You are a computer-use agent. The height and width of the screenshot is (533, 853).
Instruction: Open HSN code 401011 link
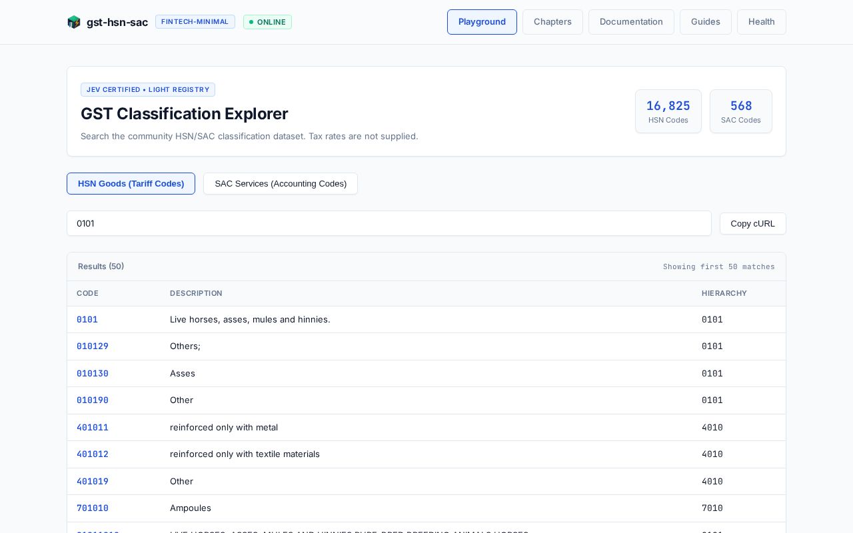coord(93,428)
